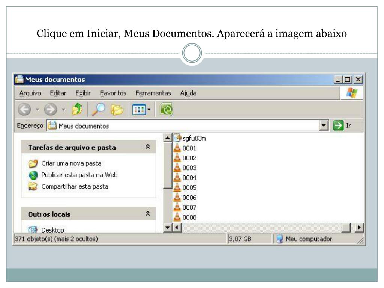This screenshot has height=288, width=384.
Task: Collapse Tarefas de arquivo e pasta panel
Action: [148, 147]
